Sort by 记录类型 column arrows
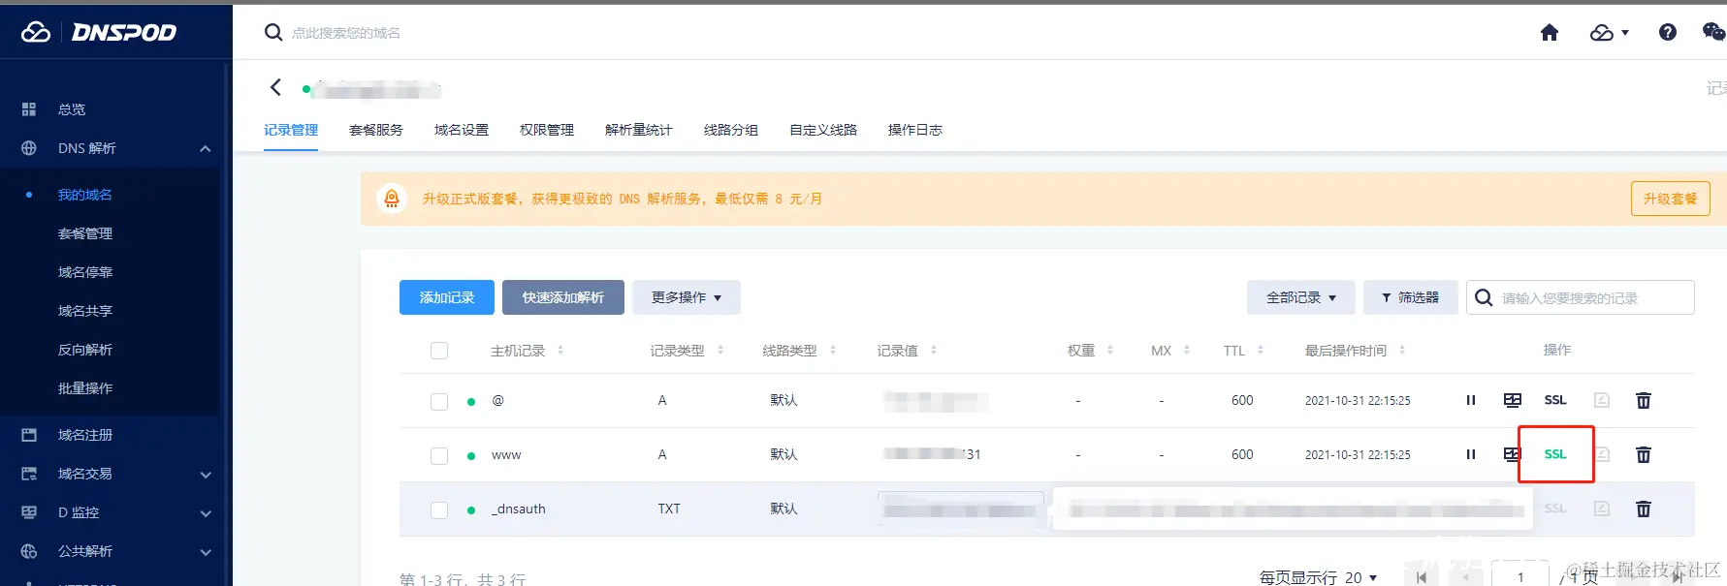Viewport: 1727px width, 586px height. click(x=720, y=350)
